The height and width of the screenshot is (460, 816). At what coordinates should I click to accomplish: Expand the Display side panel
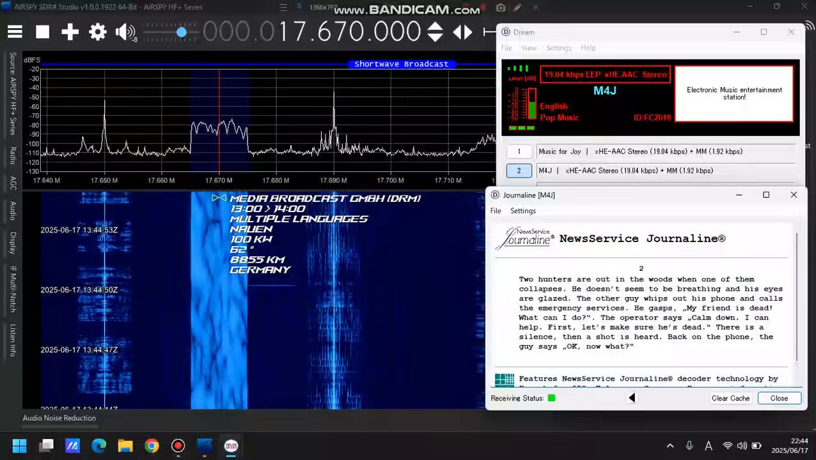[x=13, y=243]
